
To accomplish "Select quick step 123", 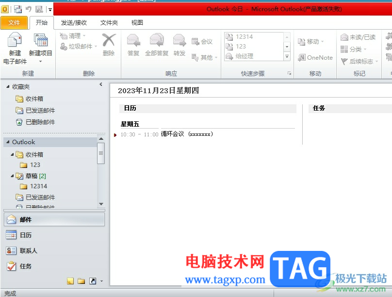I will coord(254,47).
